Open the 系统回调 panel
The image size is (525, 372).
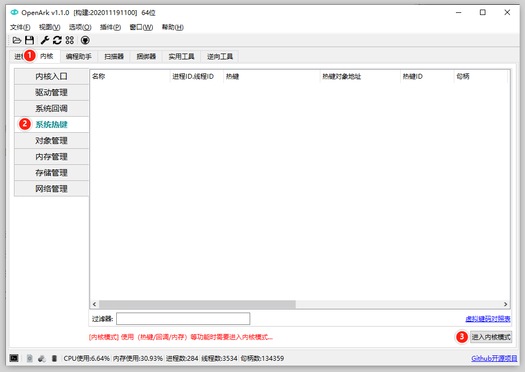[x=51, y=108]
